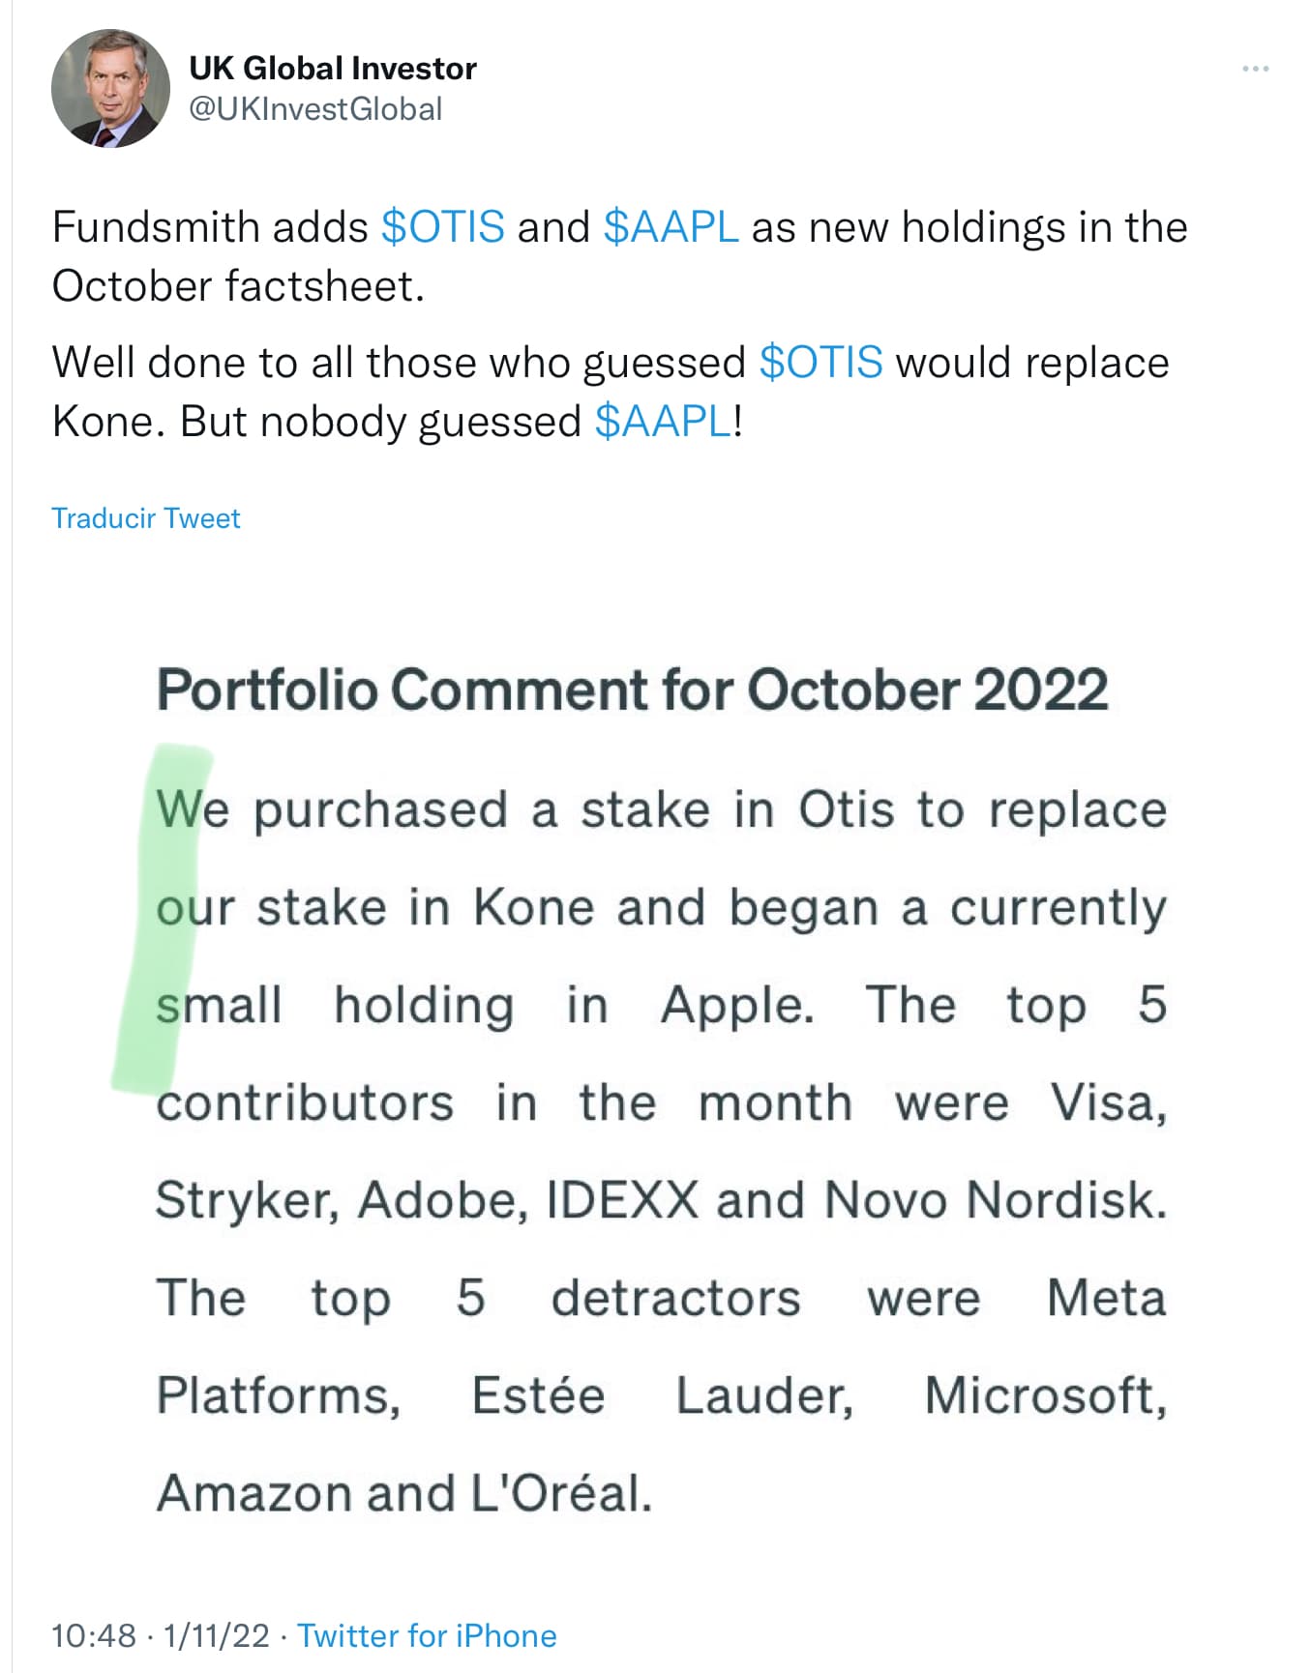This screenshot has height=1673, width=1312.
Task: Click the "Portfolio Comment for October 2022" heading
Action: coord(632,690)
